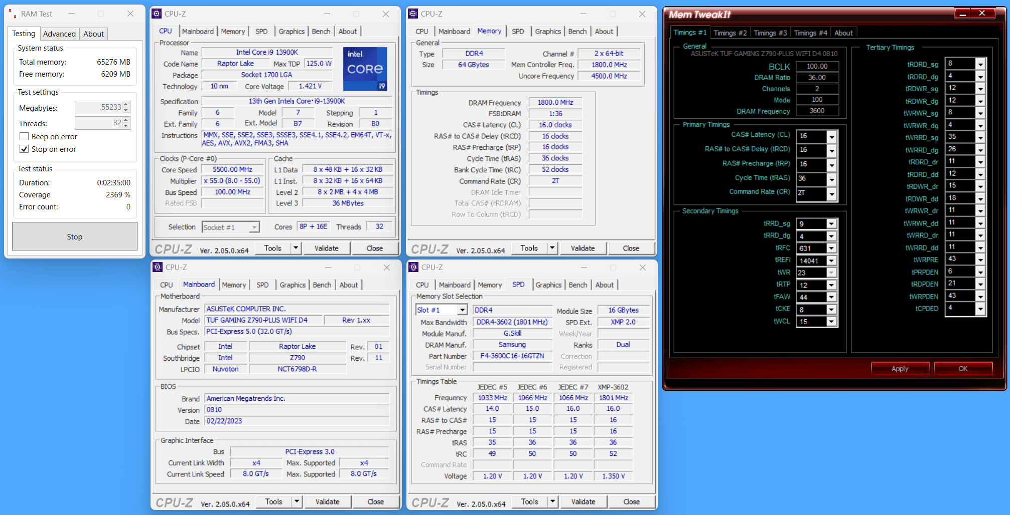Open the Memory tab in the SPD window
The height and width of the screenshot is (515, 1010).
click(x=490, y=285)
